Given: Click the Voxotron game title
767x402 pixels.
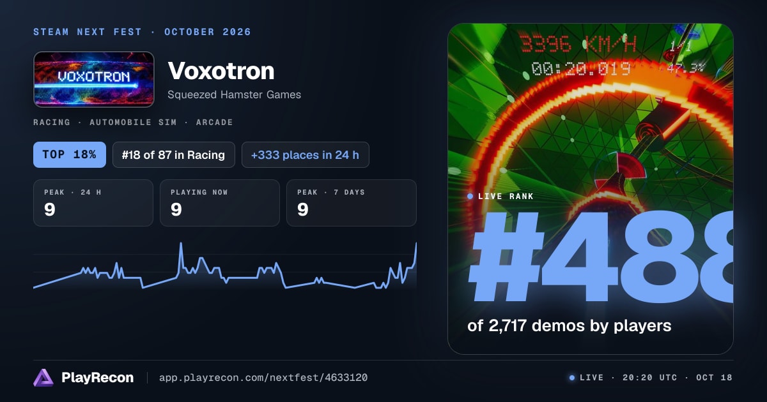Looking at the screenshot, I should (221, 71).
